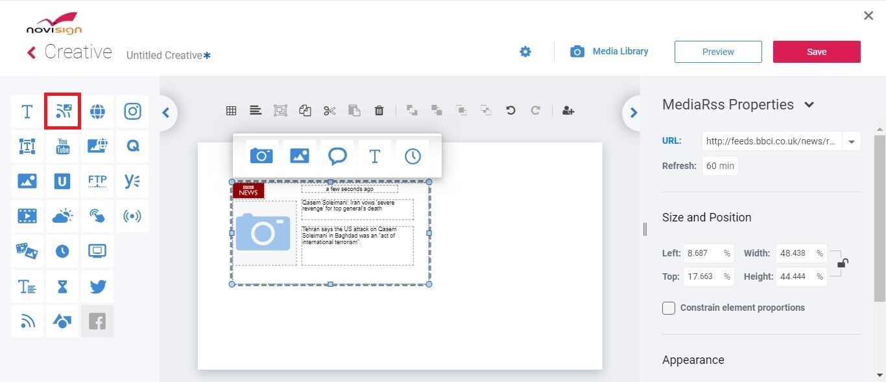Click the Refresh interval field
This screenshot has width=886, height=382.
tap(720, 166)
